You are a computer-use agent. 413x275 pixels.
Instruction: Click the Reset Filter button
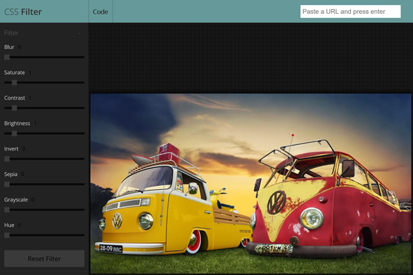pyautogui.click(x=44, y=258)
